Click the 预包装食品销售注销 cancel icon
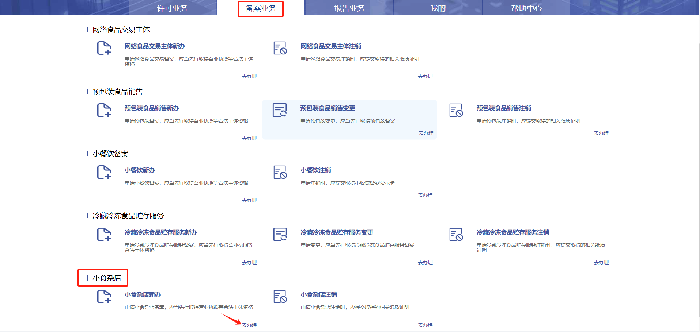Screen dimensions: 700x332 [x=456, y=110]
